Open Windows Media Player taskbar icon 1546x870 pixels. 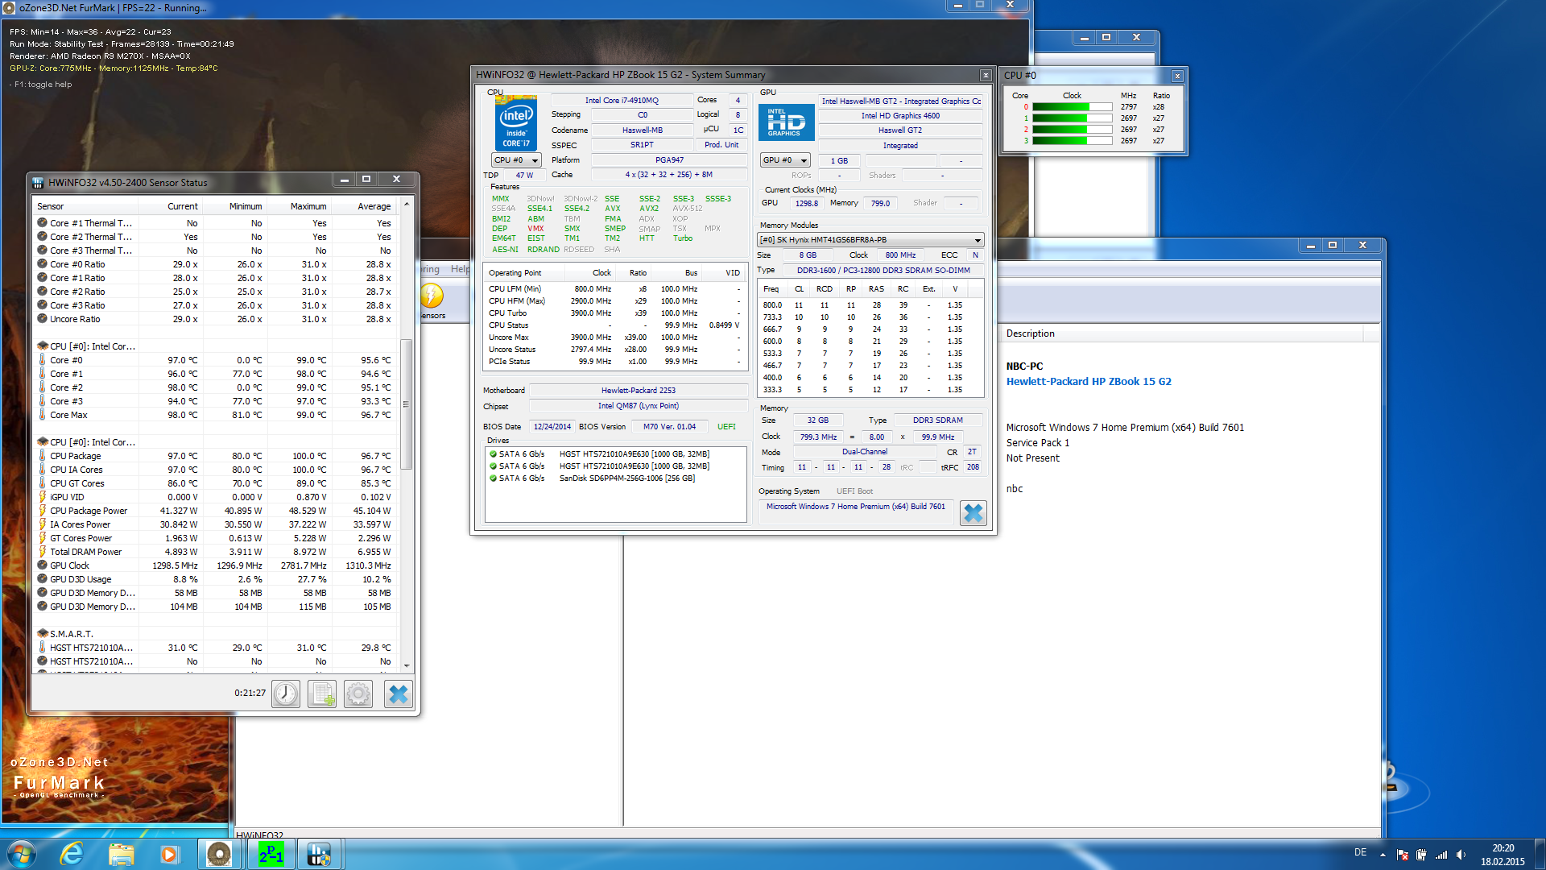(169, 854)
